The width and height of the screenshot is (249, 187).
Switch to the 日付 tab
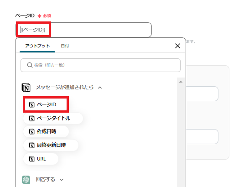click(x=65, y=46)
